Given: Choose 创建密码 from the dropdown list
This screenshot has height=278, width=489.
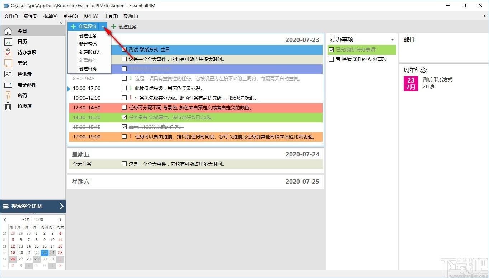Looking at the screenshot, I should click(x=89, y=69).
